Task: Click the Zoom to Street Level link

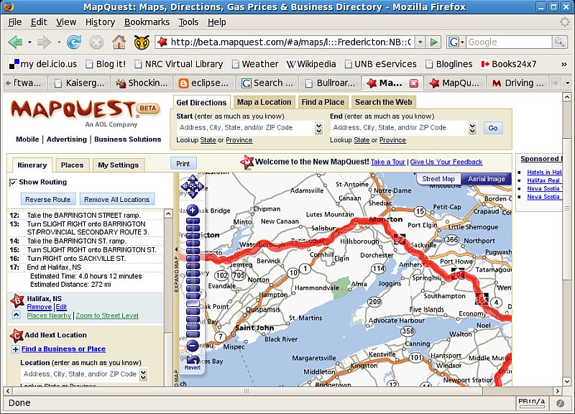Action: click(107, 316)
